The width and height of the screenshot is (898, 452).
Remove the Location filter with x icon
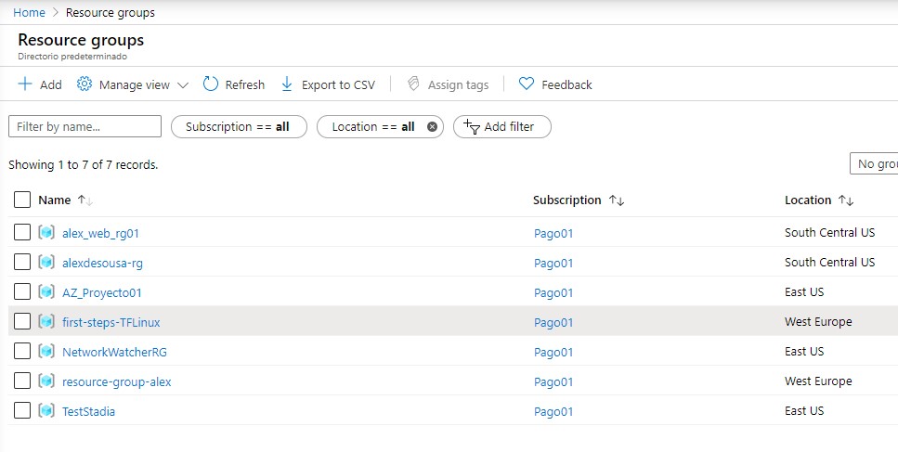tap(432, 127)
